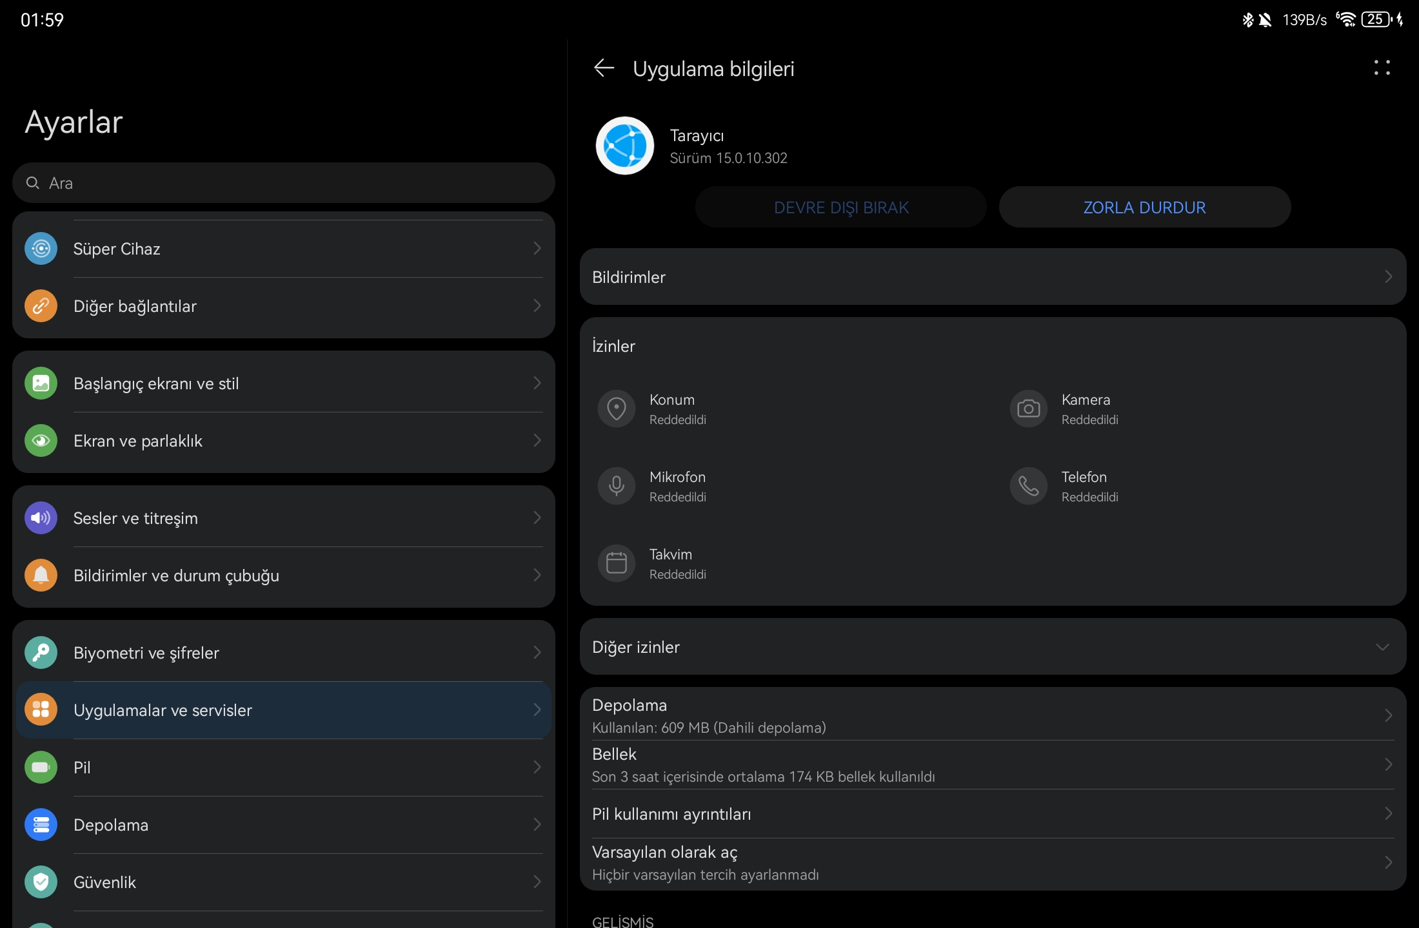Tap the Başlangıç ekranı ve stil icon
Image resolution: width=1419 pixels, height=928 pixels.
(41, 383)
